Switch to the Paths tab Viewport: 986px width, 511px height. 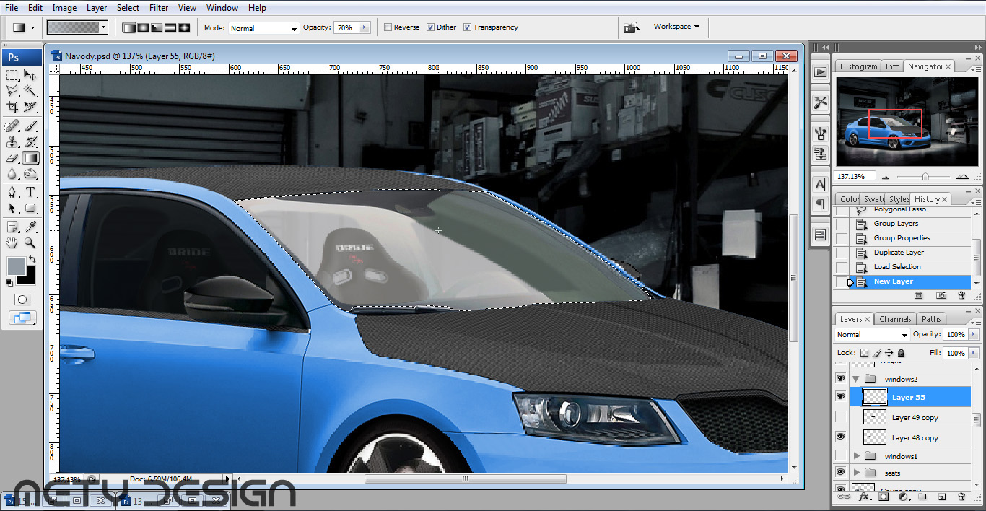point(931,319)
